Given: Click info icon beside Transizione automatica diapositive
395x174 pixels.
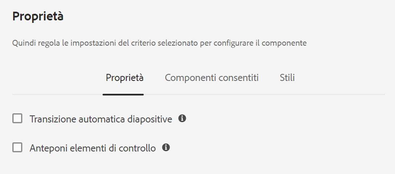Looking at the screenshot, I should pos(182,118).
